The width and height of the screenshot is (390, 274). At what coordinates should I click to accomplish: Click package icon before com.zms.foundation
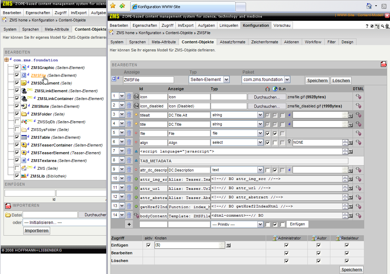click(x=7, y=60)
